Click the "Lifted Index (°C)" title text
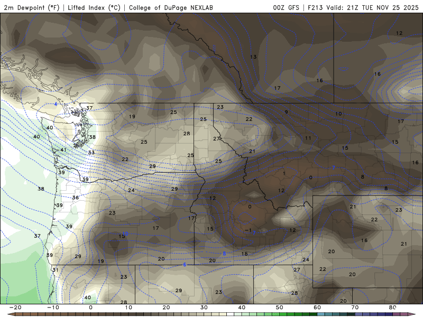The height and width of the screenshot is (317, 423). click(94, 7)
